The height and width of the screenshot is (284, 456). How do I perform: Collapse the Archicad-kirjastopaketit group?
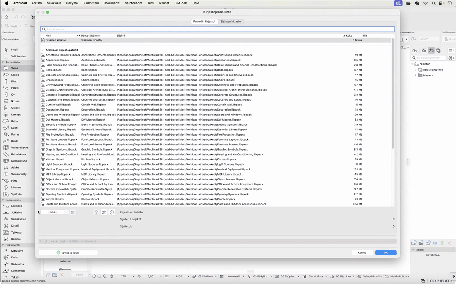(43, 50)
